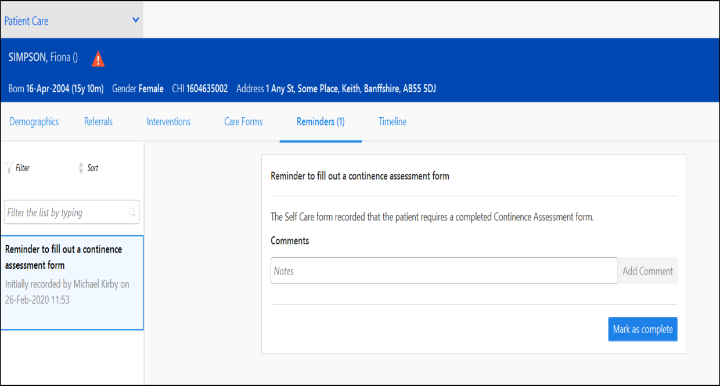Image resolution: width=720 pixels, height=386 pixels.
Task: Click the Filter label in the sidebar
Action: 23,168
